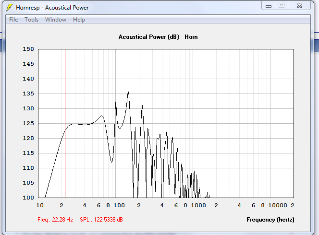Viewport: 319px width, 235px height.
Task: Click the 'Freq : 22.28 Hz' readout
Action: [55, 220]
